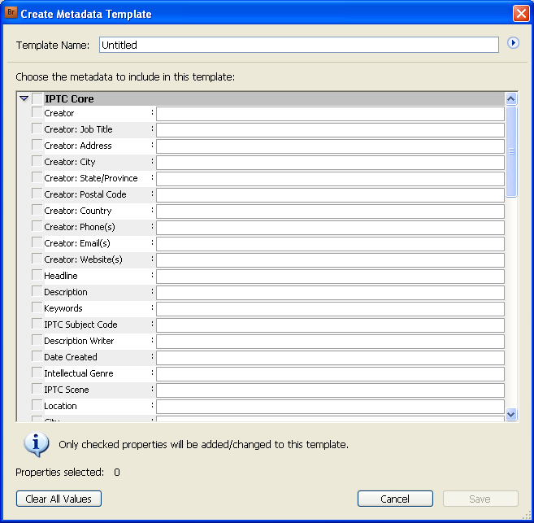Click the vertical scrollbar thumb
This screenshot has height=523, width=534.
click(511, 151)
